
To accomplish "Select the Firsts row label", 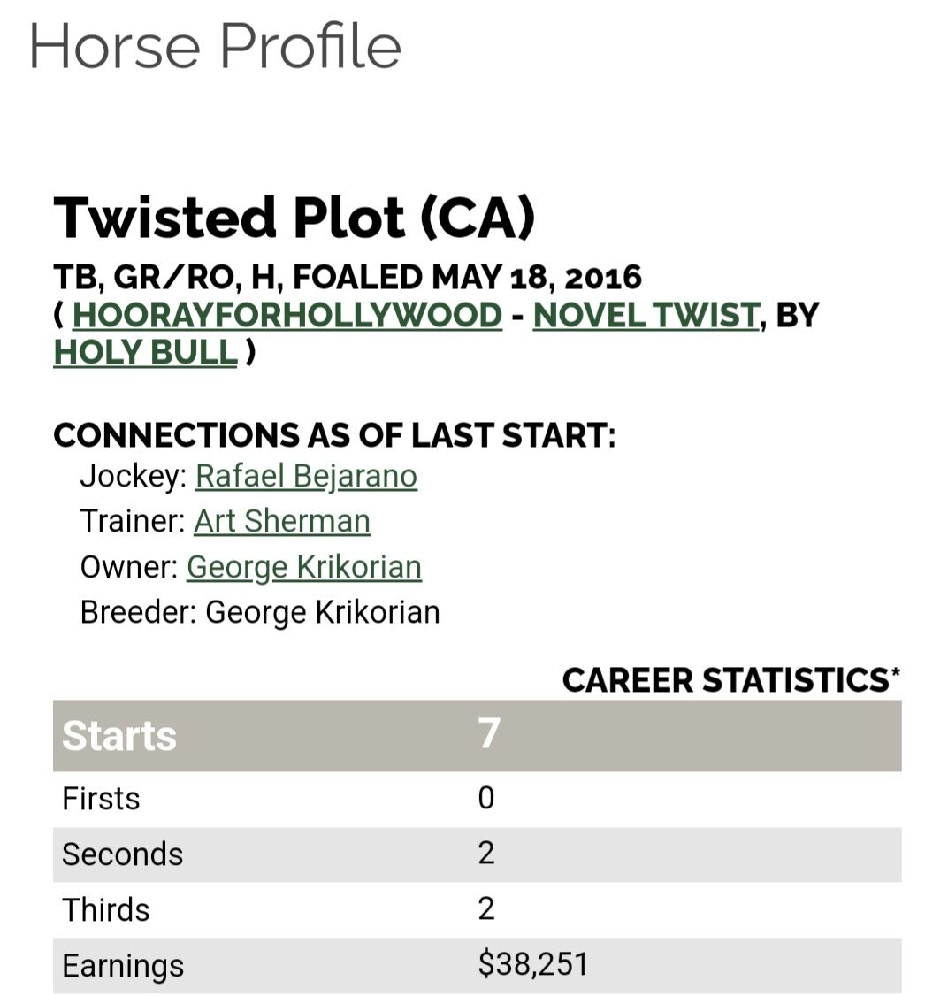I will 101,799.
